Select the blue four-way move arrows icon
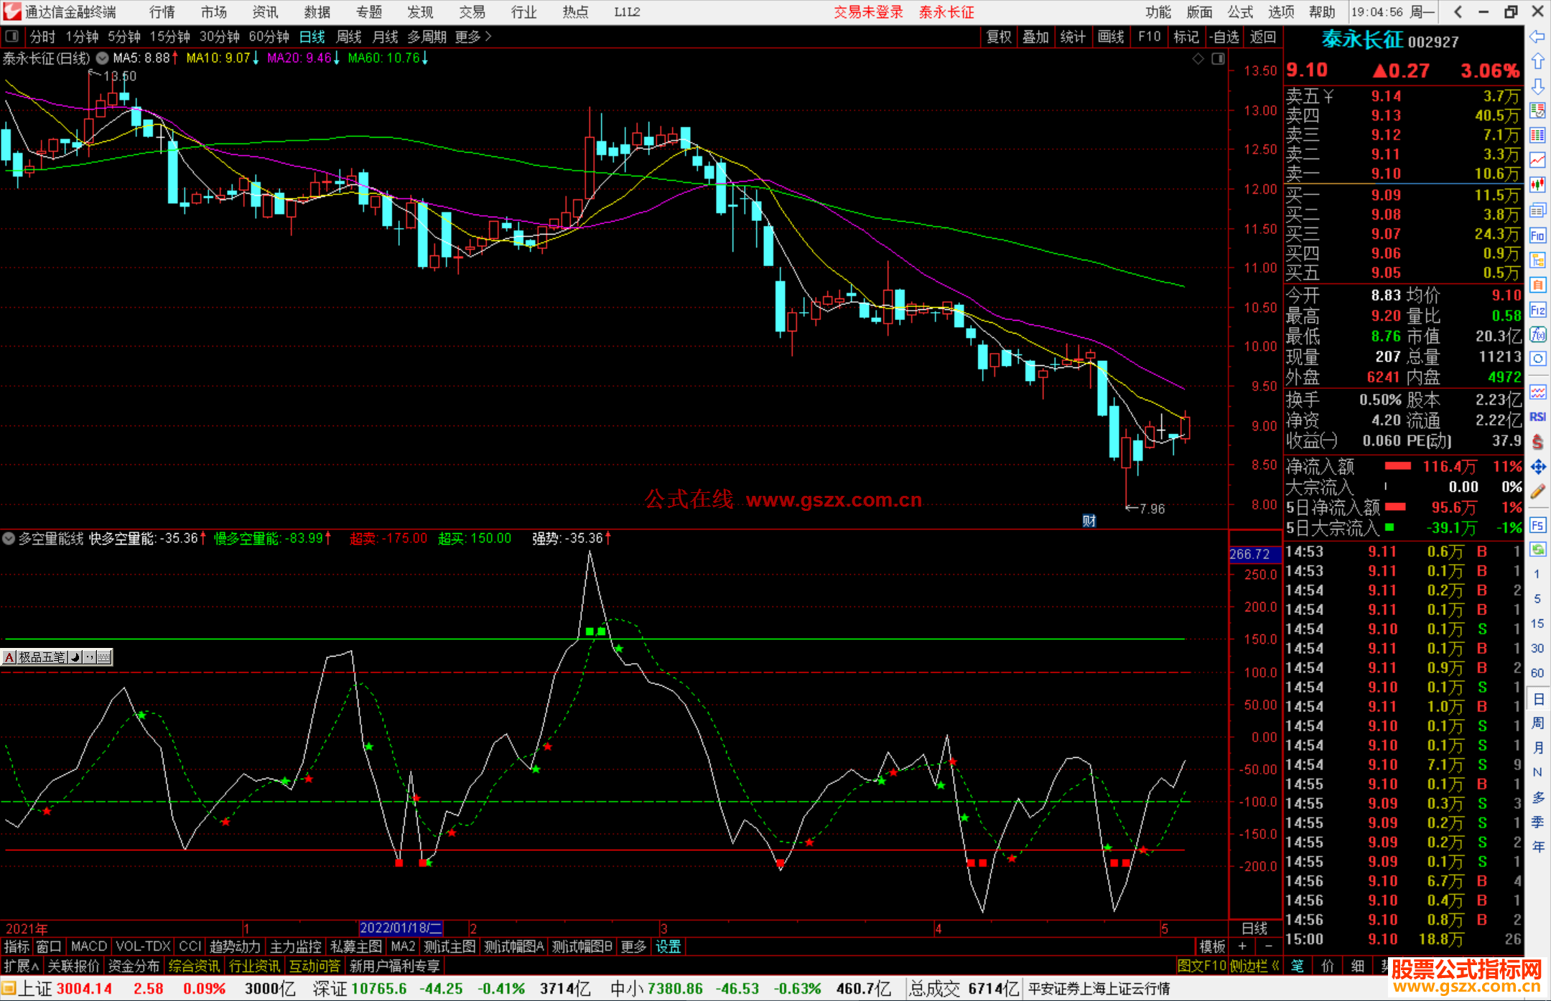This screenshot has width=1551, height=1001. (1537, 467)
